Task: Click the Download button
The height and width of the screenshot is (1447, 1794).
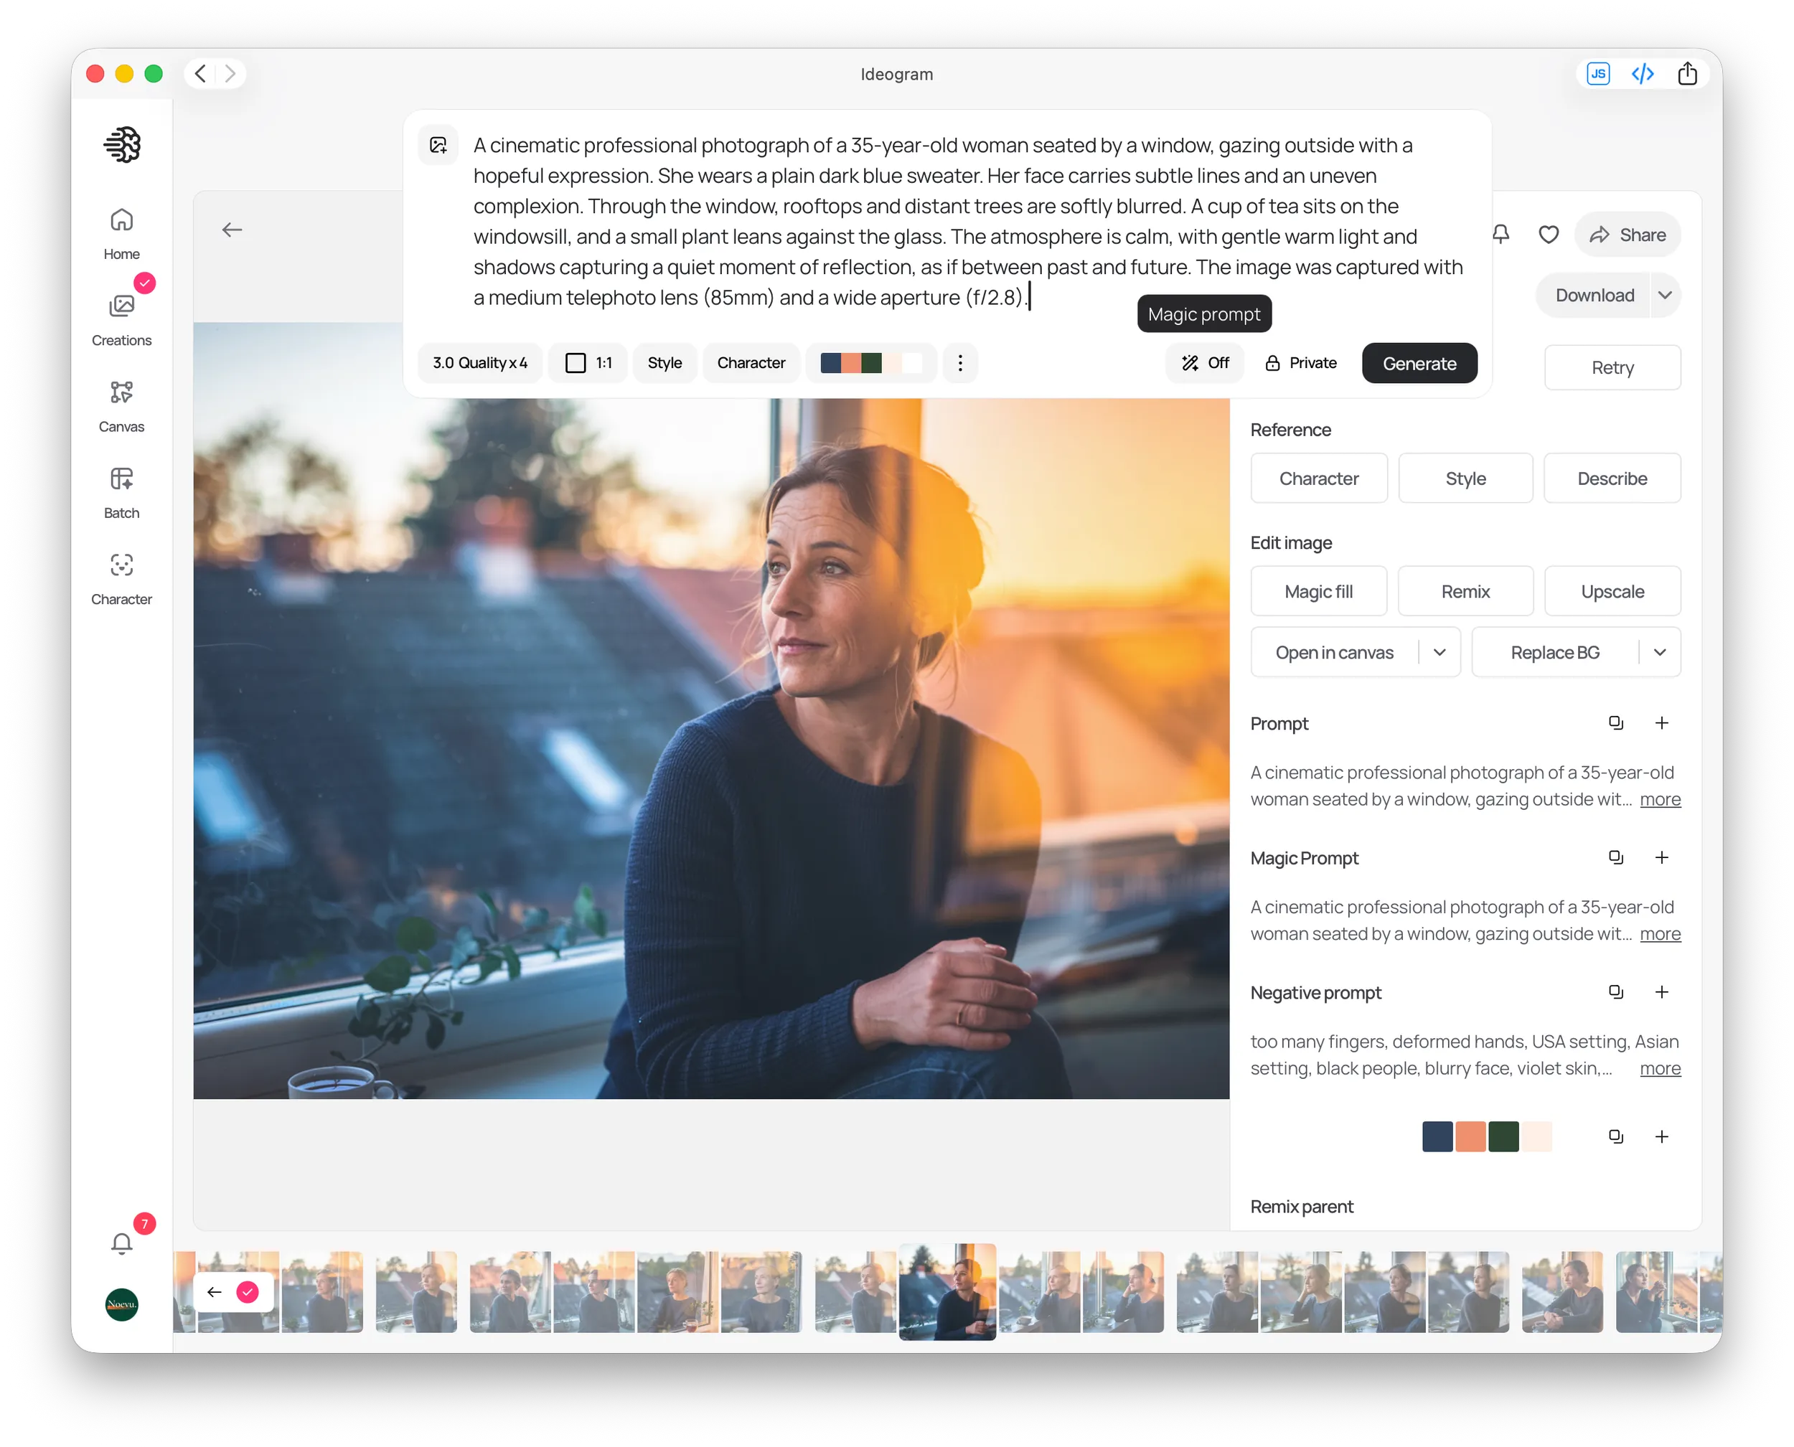Action: tap(1594, 295)
